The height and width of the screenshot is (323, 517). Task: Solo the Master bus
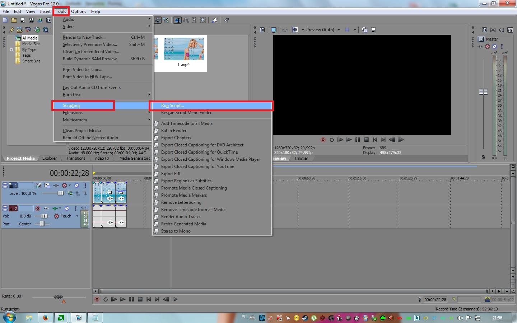point(502,46)
